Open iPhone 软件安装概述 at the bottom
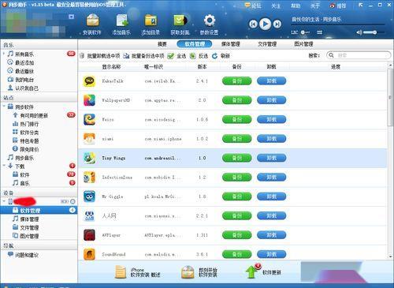 click(x=138, y=272)
